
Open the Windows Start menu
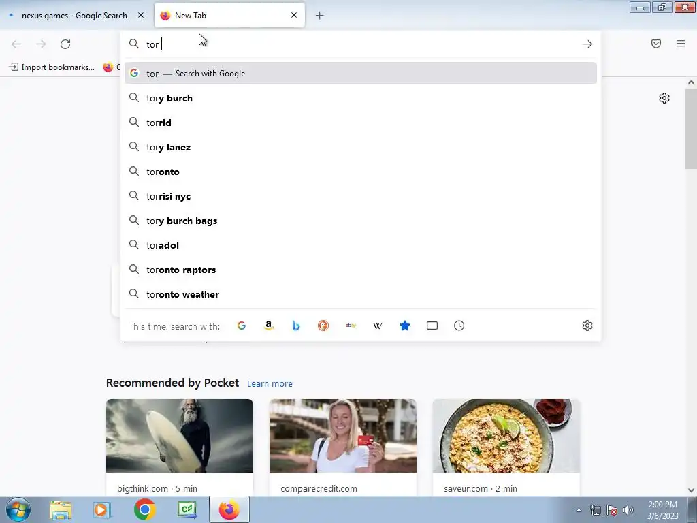point(18,509)
